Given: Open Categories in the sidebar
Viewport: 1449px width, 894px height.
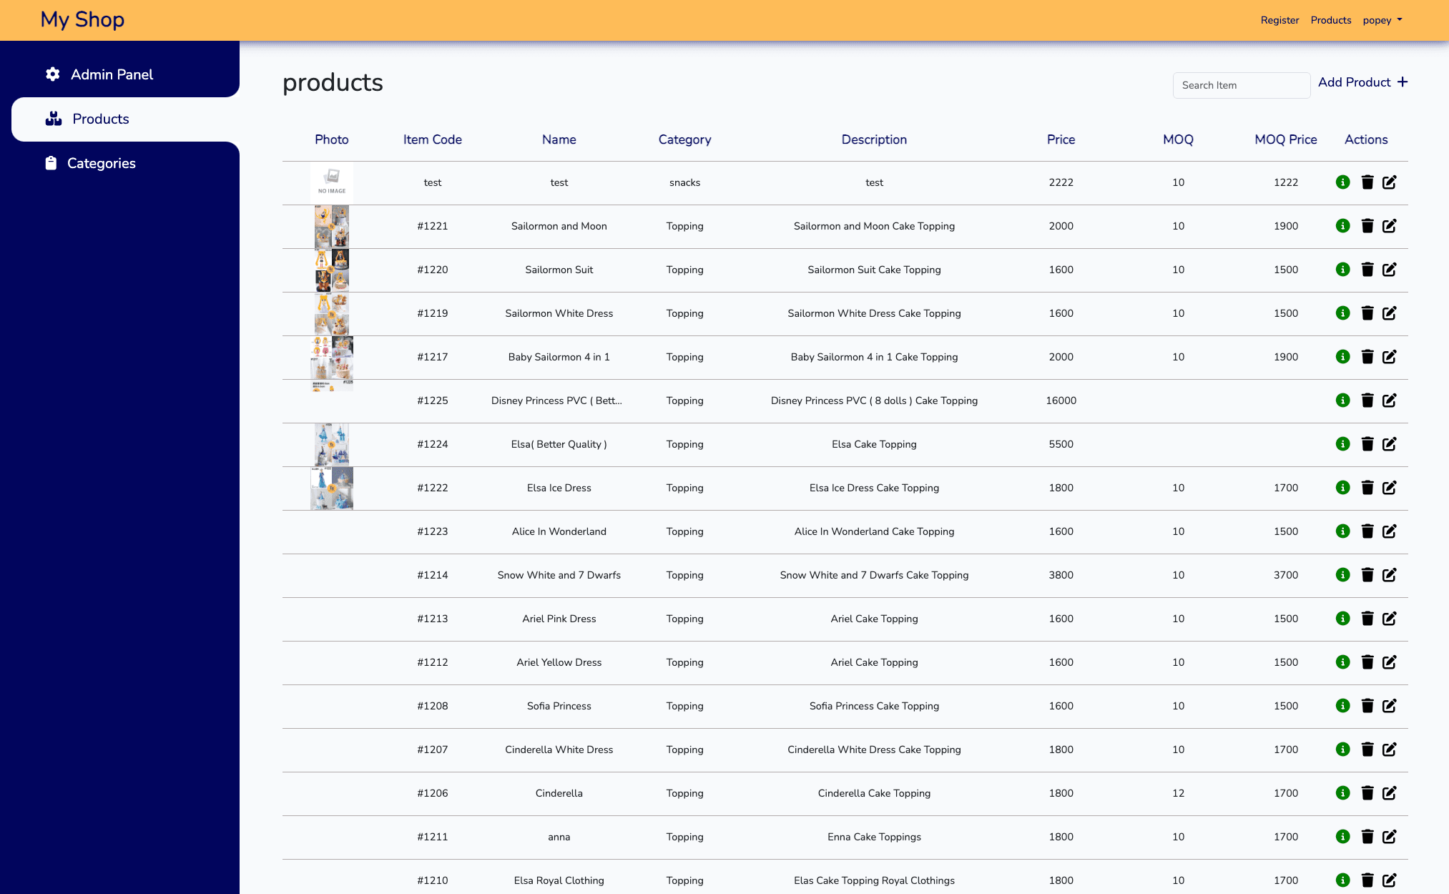Looking at the screenshot, I should tap(101, 163).
